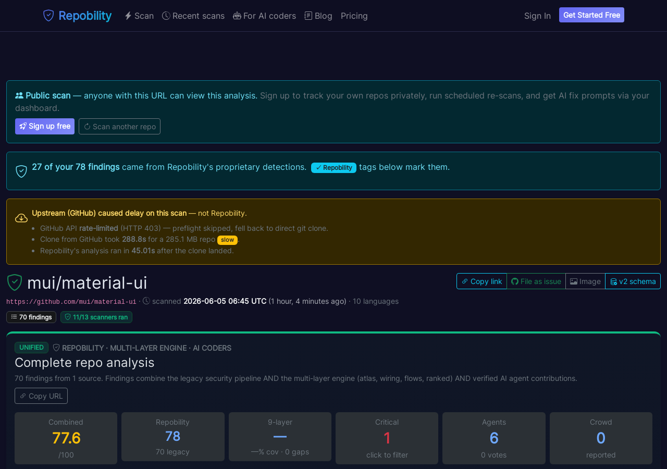
Task: Open the github.com/mui/material-ui repository link
Action: pos(71,302)
